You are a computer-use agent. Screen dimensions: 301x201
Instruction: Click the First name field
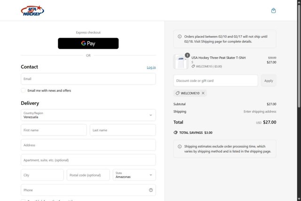(x=54, y=130)
